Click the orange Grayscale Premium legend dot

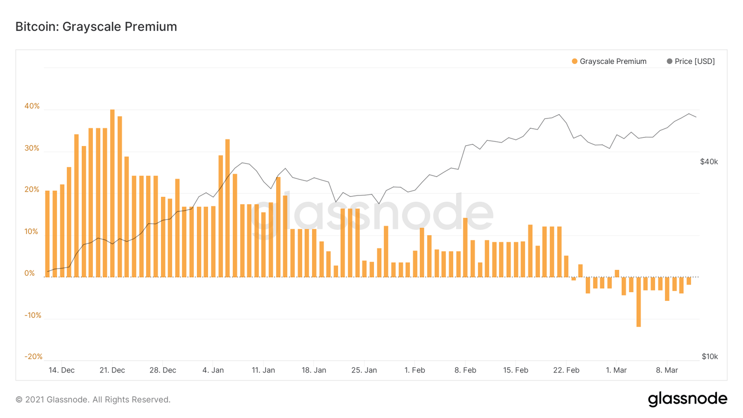[575, 61]
